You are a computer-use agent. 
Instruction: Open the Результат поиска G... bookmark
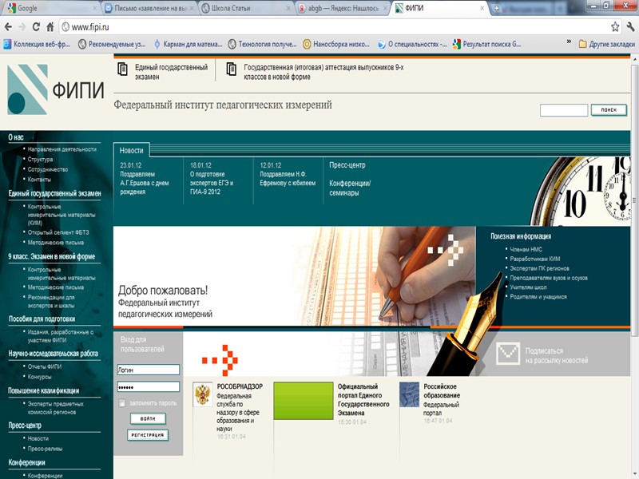coord(487,44)
